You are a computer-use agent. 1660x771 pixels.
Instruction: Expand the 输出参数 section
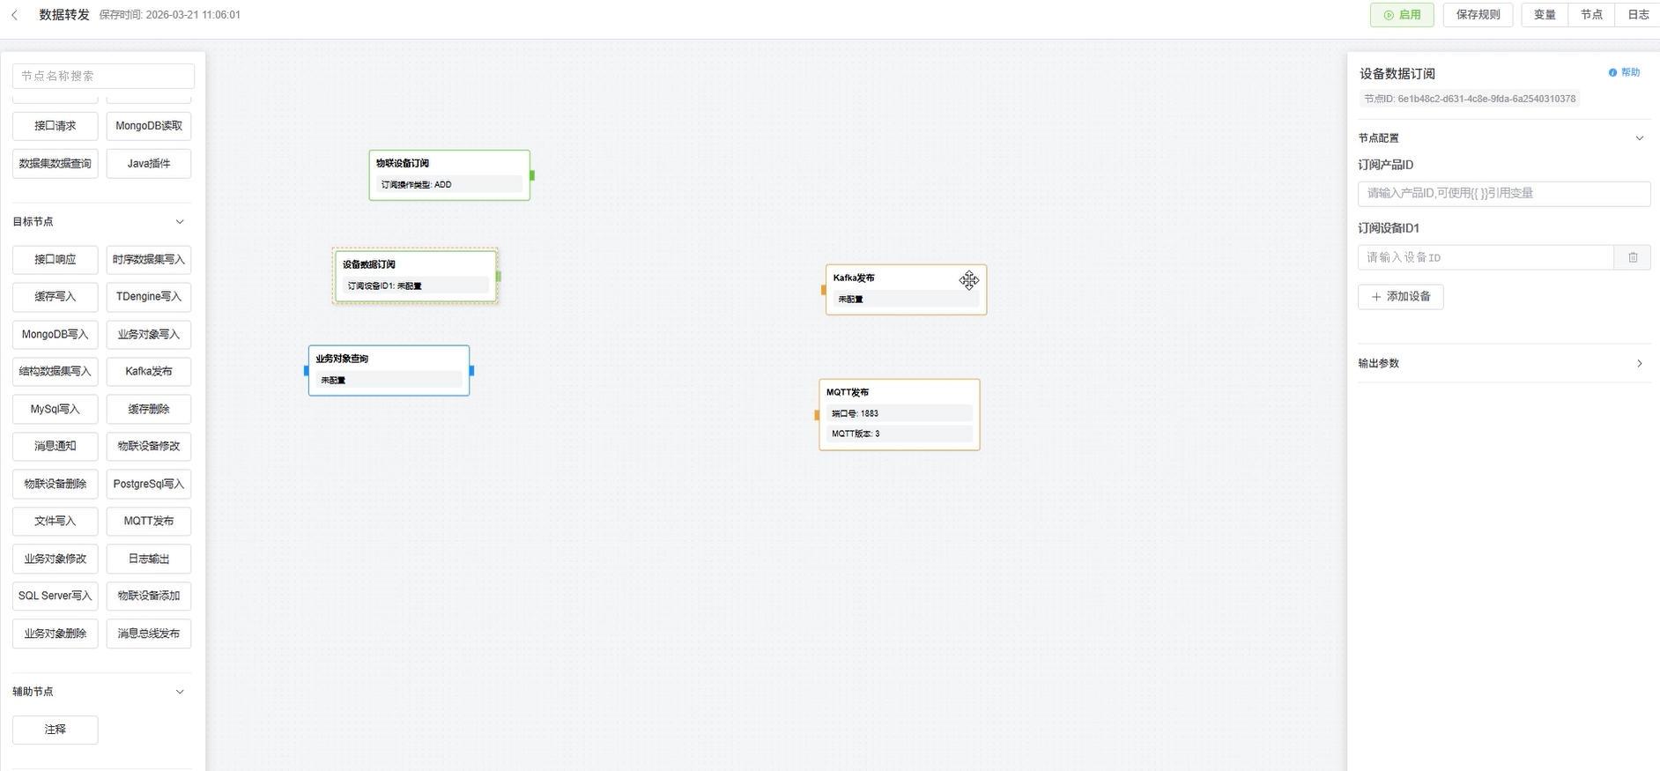coord(1639,363)
